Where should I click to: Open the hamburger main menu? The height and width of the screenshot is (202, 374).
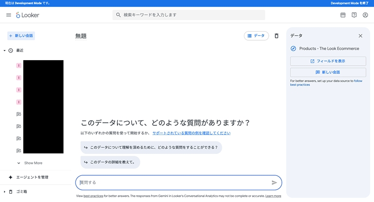pos(9,15)
